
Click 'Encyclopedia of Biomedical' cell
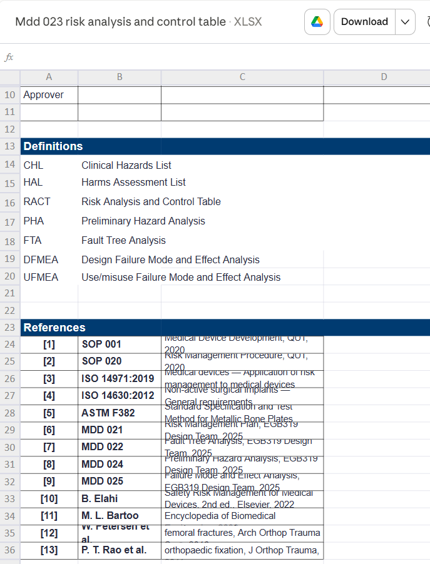click(x=242, y=516)
